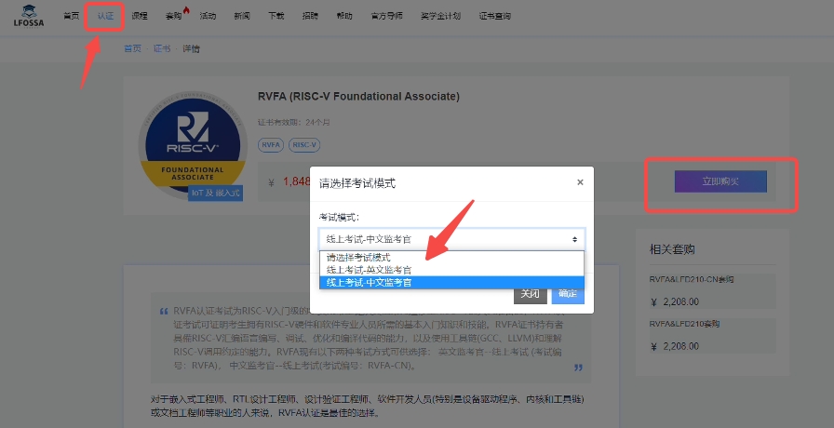Click the 详情 breadcrumb text
The height and width of the screenshot is (428, 834).
(x=192, y=48)
